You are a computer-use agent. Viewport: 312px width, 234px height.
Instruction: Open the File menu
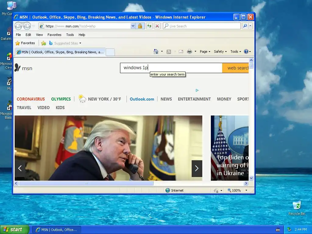click(18, 35)
